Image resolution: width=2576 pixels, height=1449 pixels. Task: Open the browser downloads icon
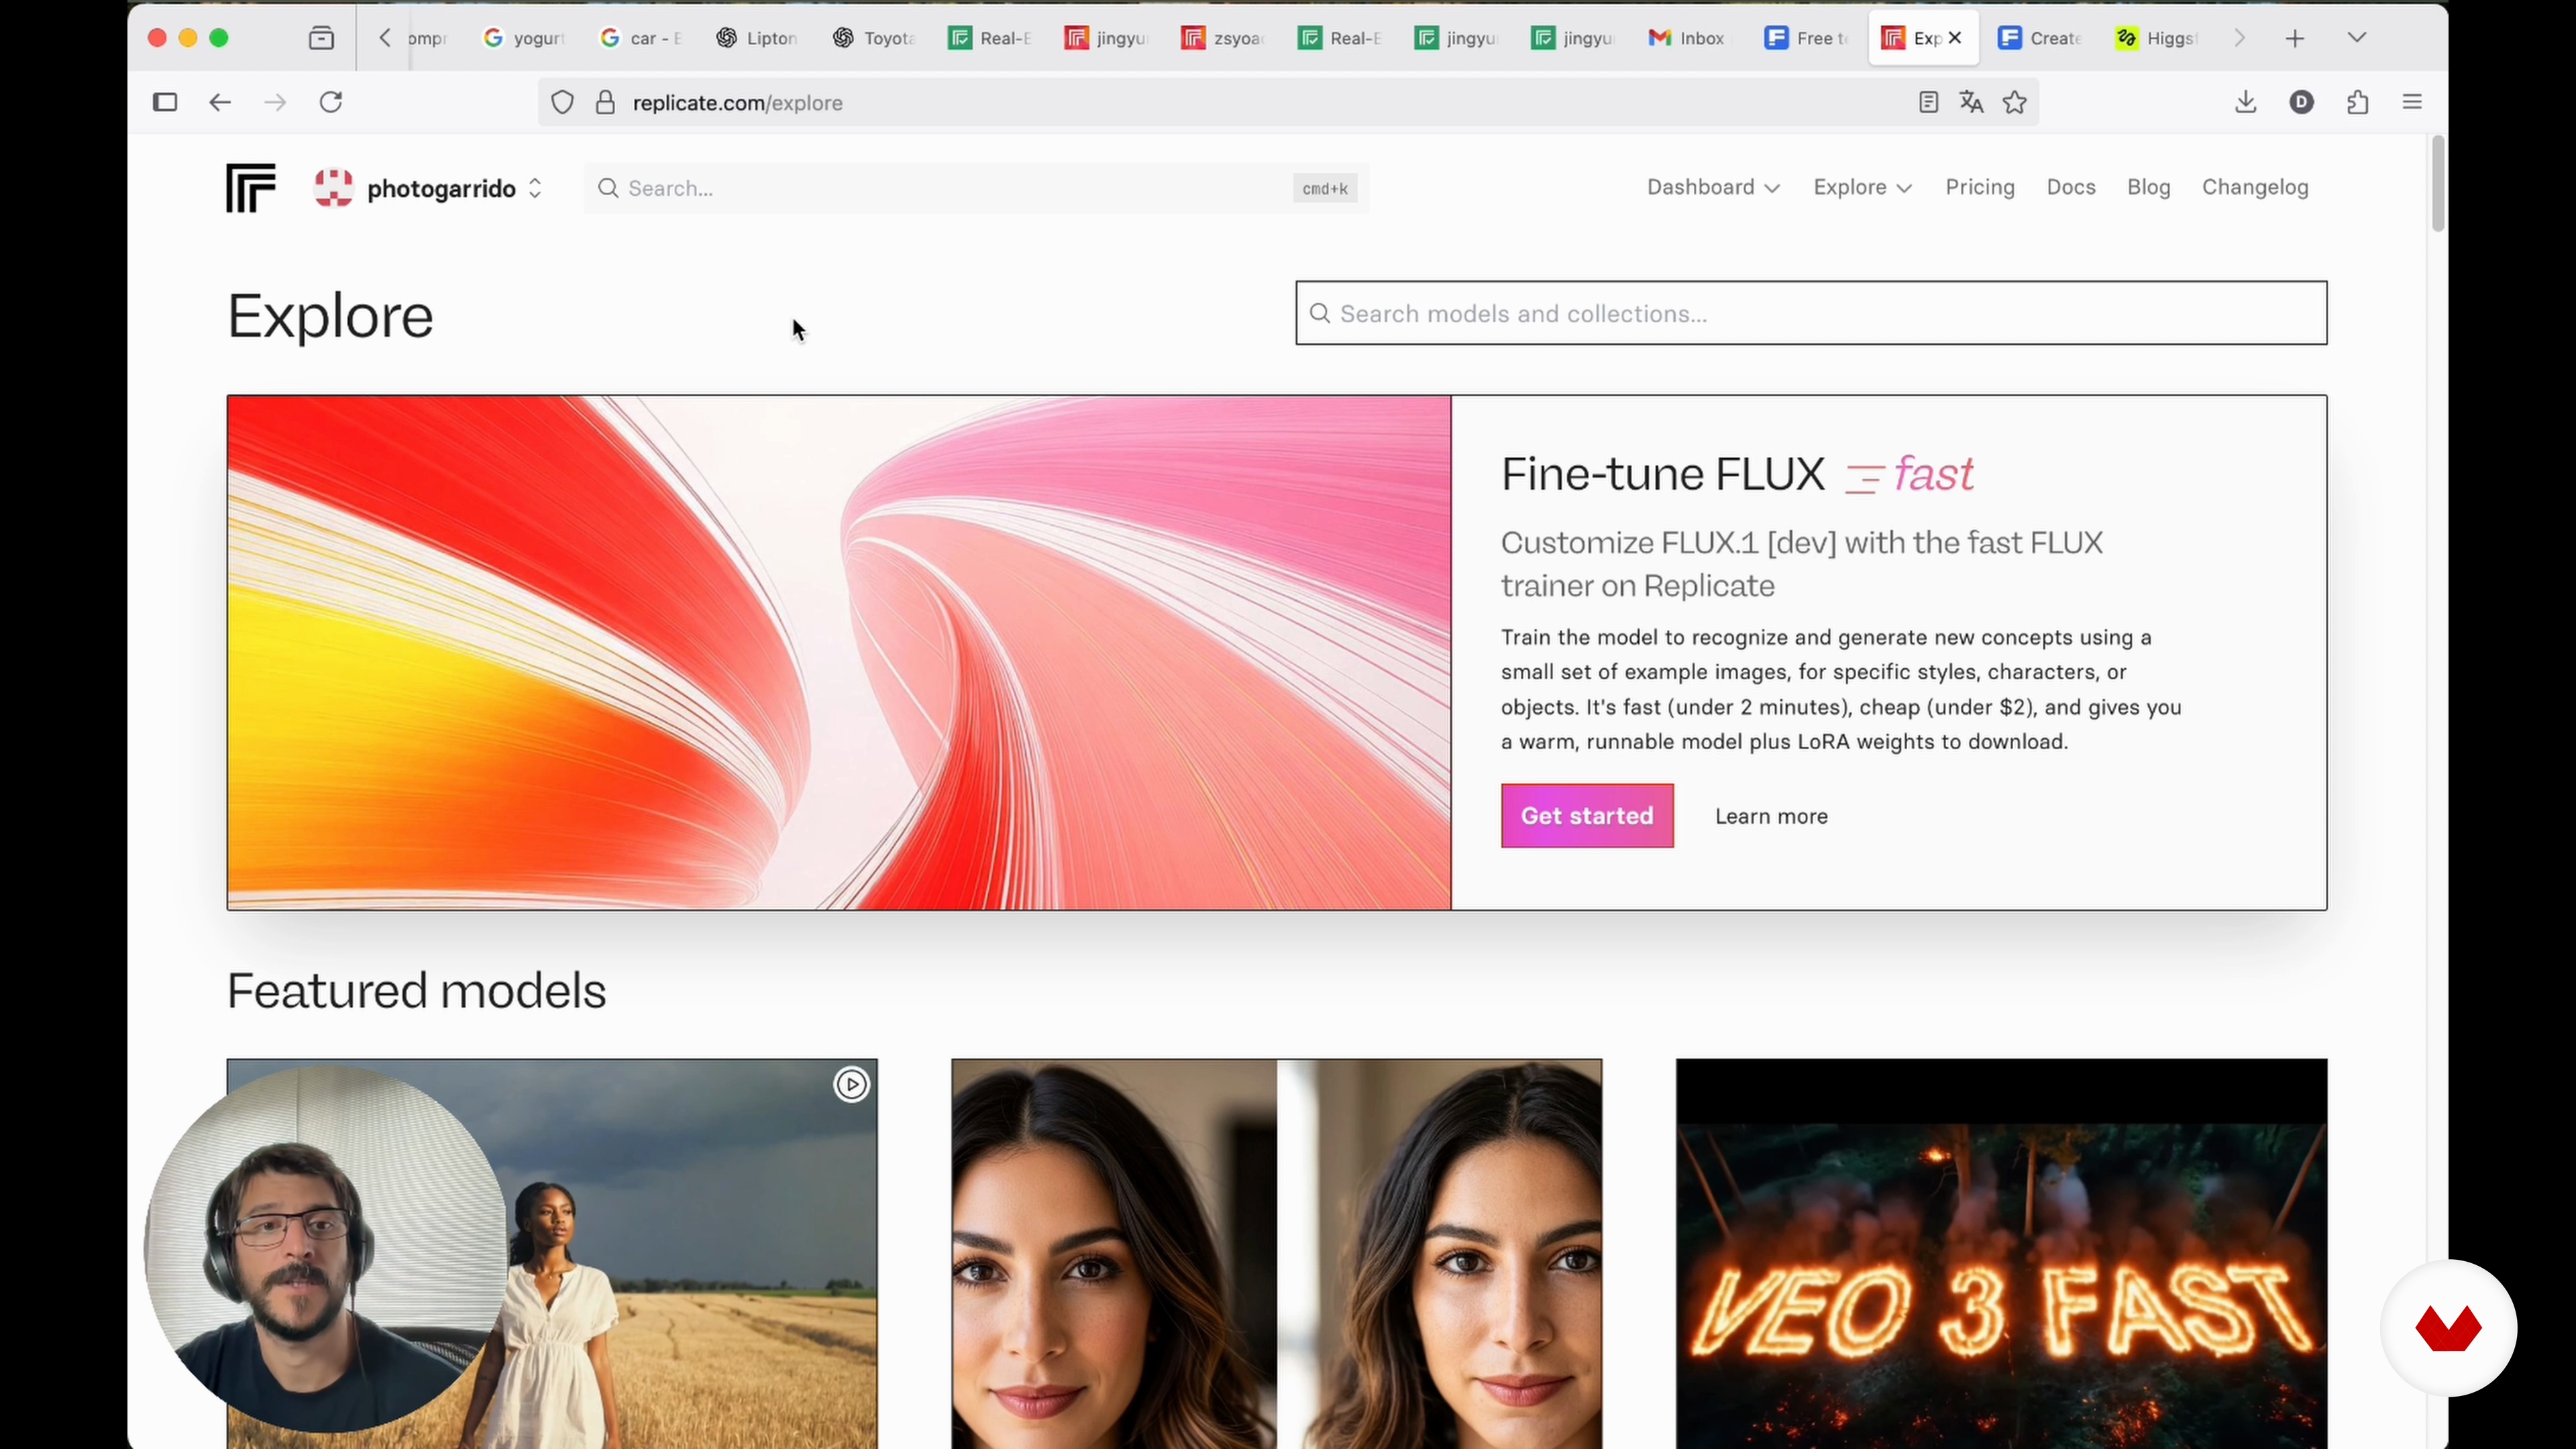[x=2245, y=102]
